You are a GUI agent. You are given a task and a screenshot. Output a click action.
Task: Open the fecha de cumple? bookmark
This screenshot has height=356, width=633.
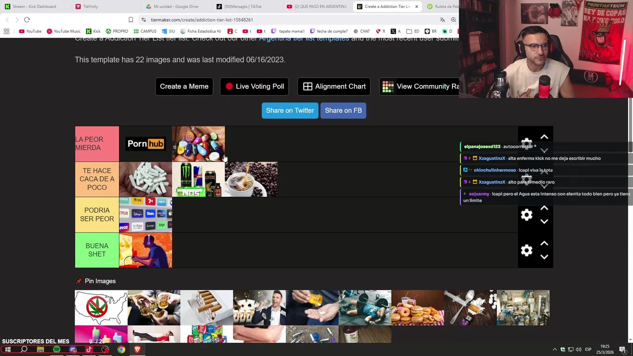(329, 31)
